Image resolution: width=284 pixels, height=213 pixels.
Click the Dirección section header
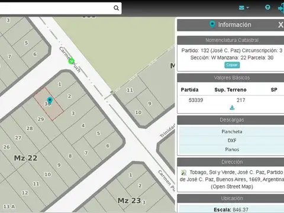(232, 162)
